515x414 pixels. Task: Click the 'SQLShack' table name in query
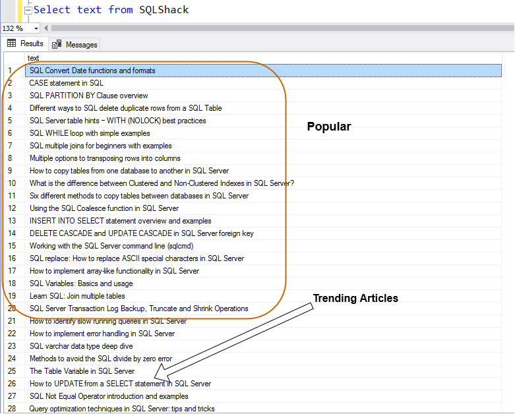(164, 10)
